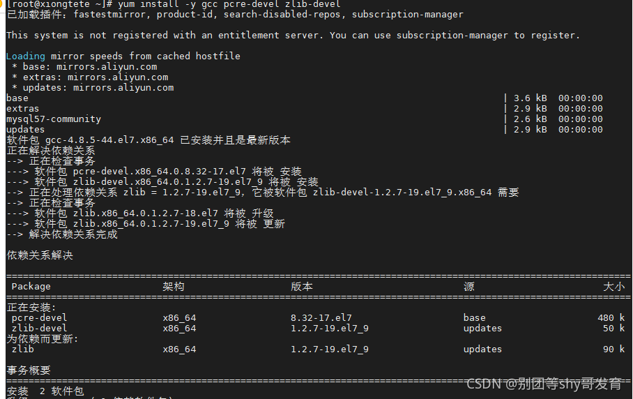Click the 'zlib.x86_64.0.1.2.7-19.el7_9 将被 更新' line

click(x=146, y=224)
